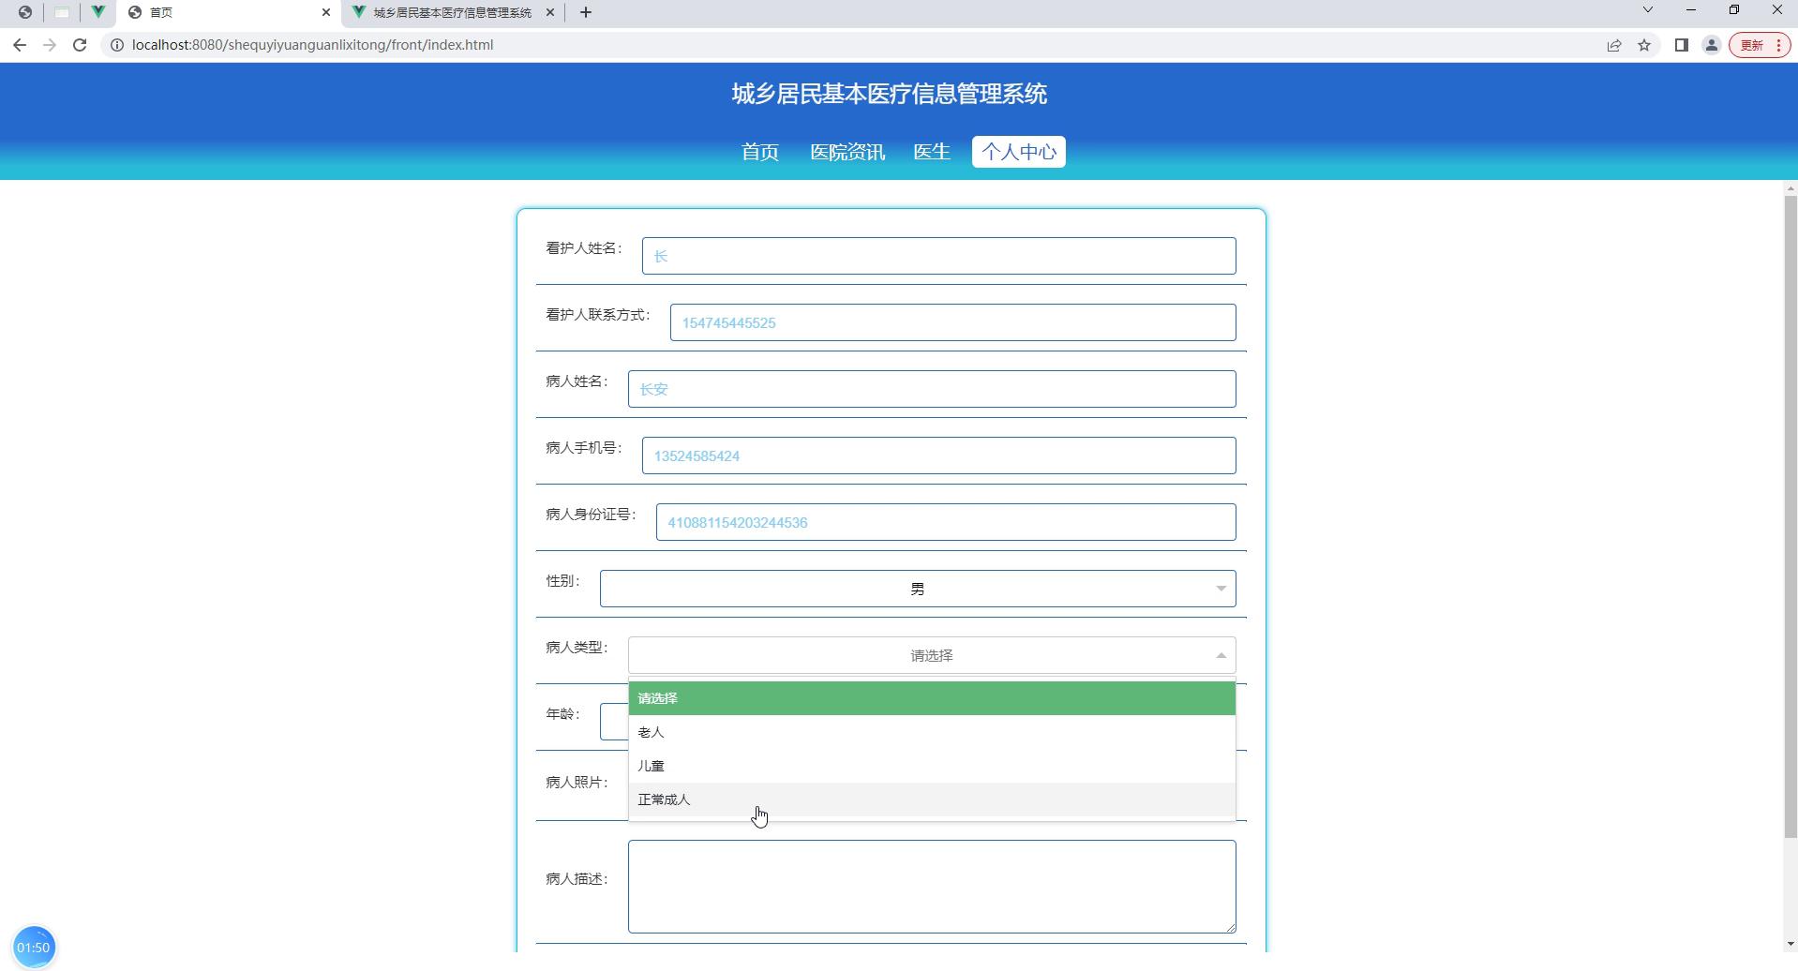Open the browser profile avatar

(1711, 44)
